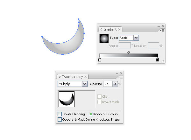Select the Transparency panel tab
The height and width of the screenshot is (140, 191).
pyautogui.click(x=72, y=77)
